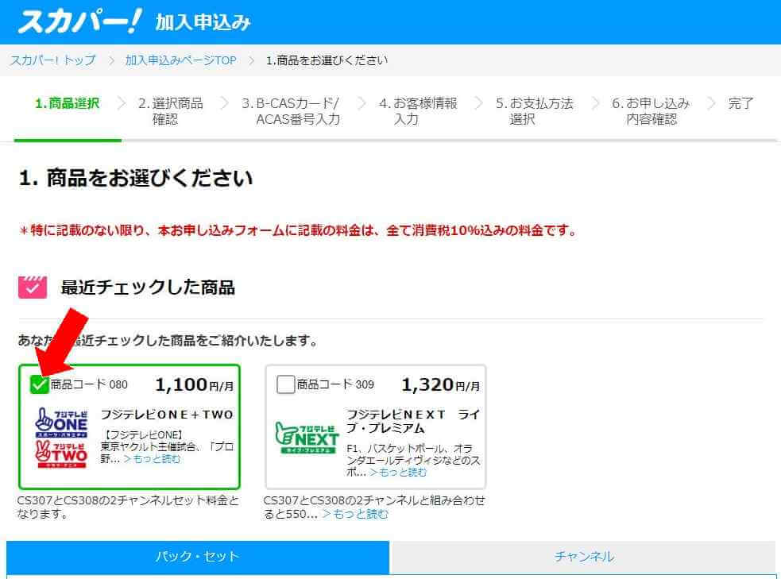Click the pink recently-checked calendar icon
The height and width of the screenshot is (579, 781).
33,288
